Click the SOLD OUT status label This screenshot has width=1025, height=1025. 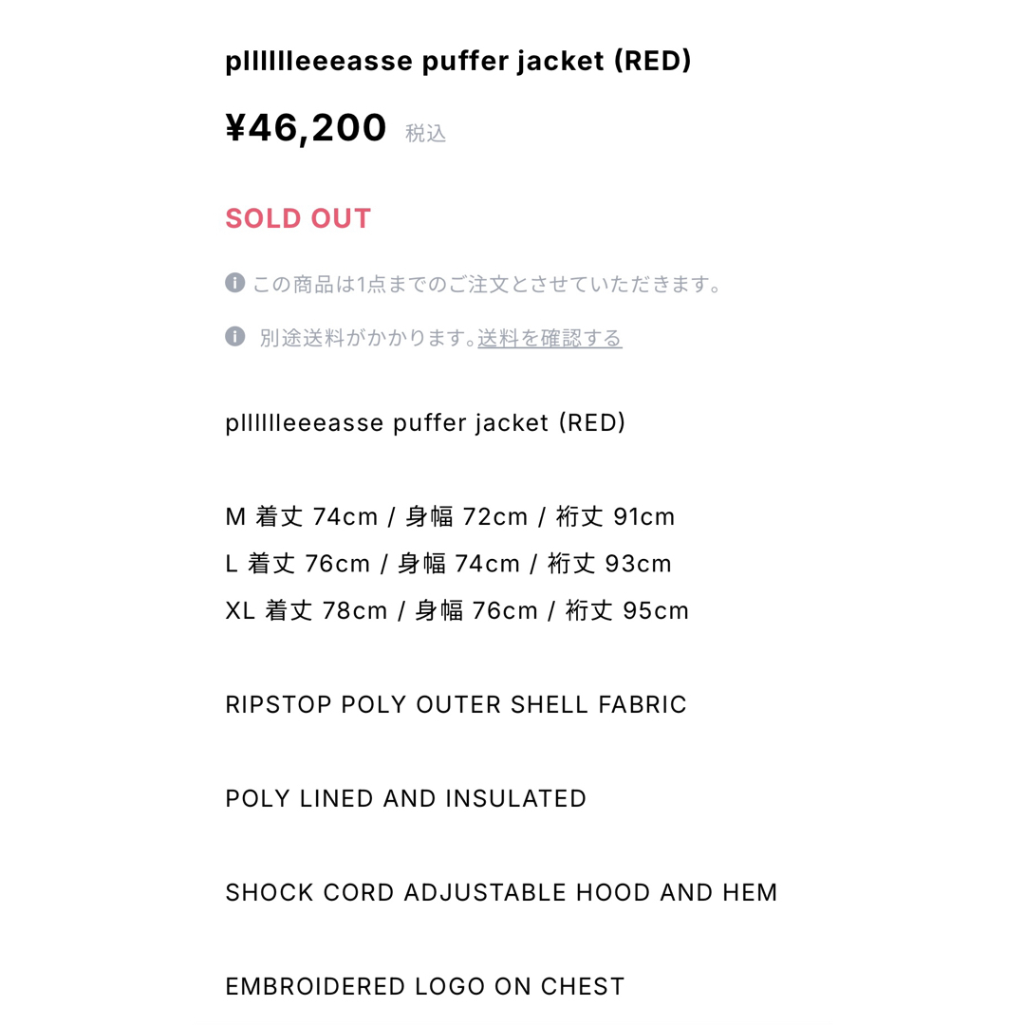coord(298,218)
